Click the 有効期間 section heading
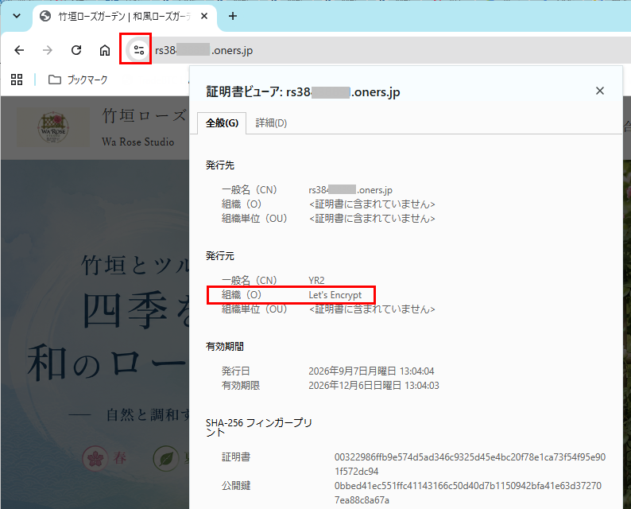Screen dimensions: 631x509 point(225,347)
